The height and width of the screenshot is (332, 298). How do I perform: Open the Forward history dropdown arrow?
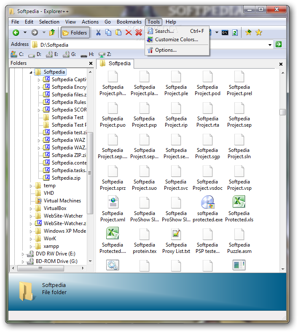pos(44,32)
